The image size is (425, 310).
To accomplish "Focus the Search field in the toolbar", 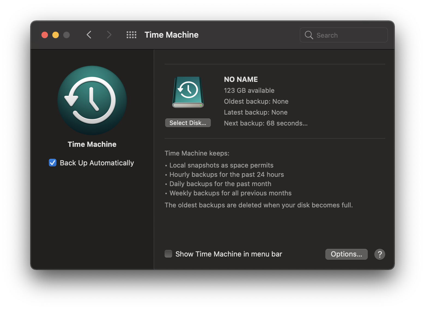I will point(344,35).
